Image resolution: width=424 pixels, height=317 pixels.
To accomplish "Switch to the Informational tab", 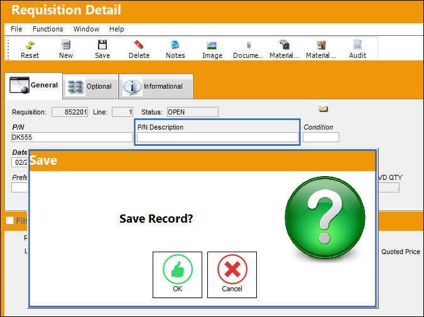I will pyautogui.click(x=156, y=86).
